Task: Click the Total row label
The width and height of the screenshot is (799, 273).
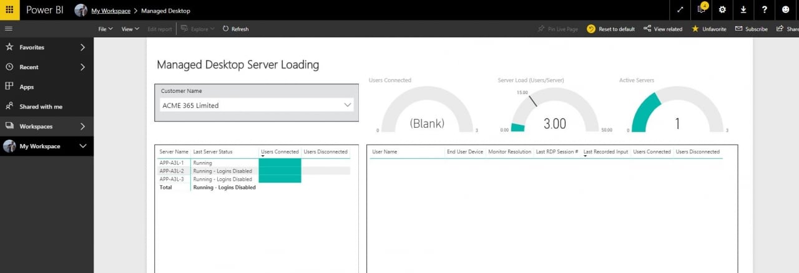Action: (165, 187)
